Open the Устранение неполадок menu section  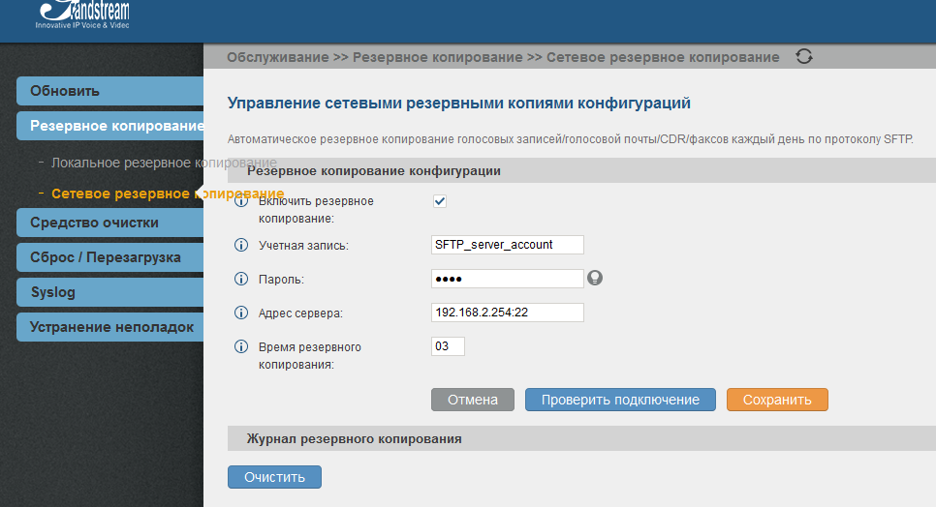pyautogui.click(x=109, y=327)
